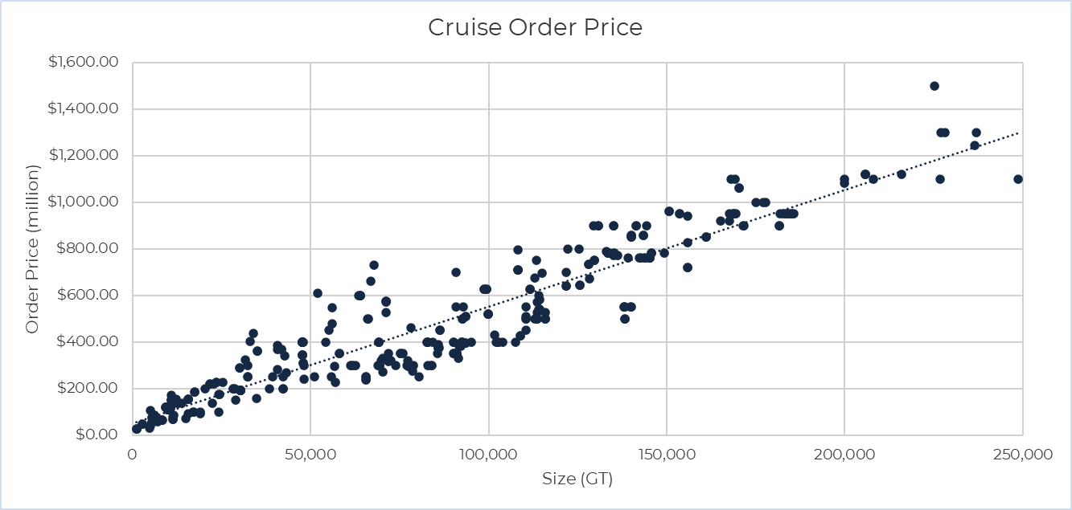The height and width of the screenshot is (510, 1072).
Task: Click the 100,000 horizontal axis label
Action: tap(488, 454)
